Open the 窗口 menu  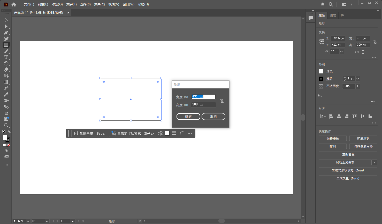pyautogui.click(x=128, y=4)
